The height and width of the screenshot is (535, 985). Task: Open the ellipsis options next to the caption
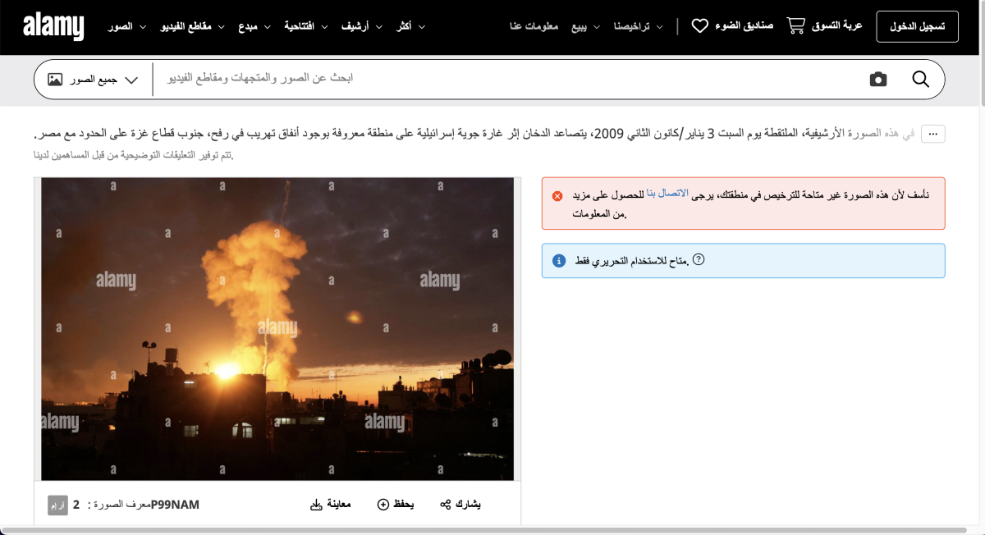coord(932,133)
